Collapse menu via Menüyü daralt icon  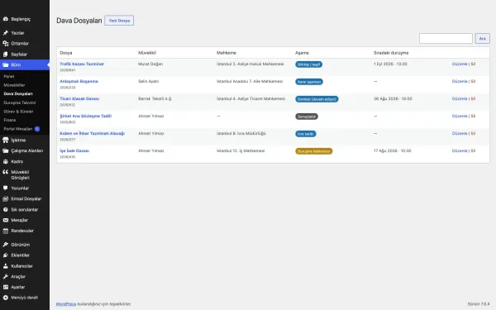tap(6, 298)
